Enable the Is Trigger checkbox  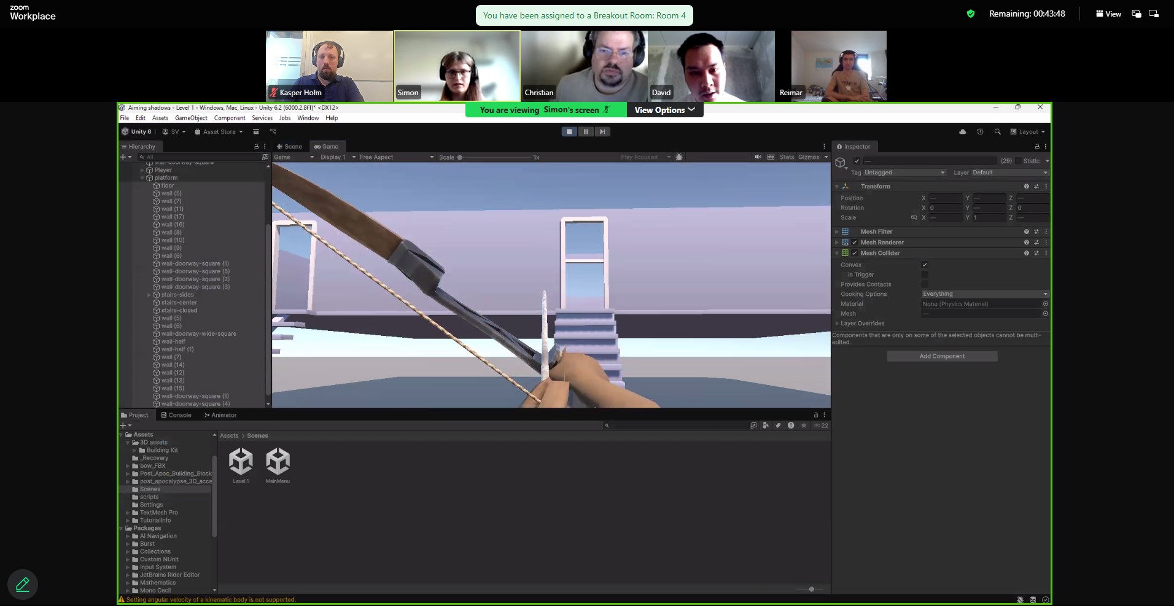point(925,274)
